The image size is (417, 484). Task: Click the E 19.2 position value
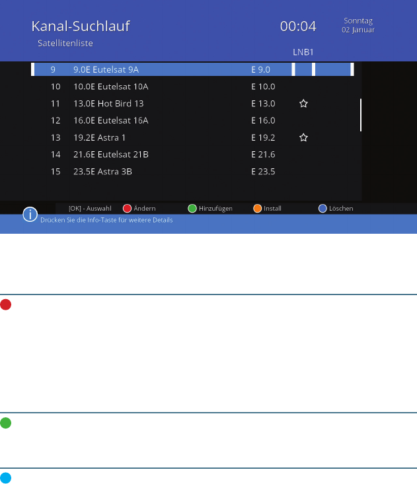(x=263, y=137)
